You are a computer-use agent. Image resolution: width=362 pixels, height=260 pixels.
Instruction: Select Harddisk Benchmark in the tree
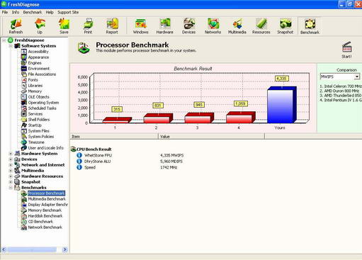[x=45, y=216]
